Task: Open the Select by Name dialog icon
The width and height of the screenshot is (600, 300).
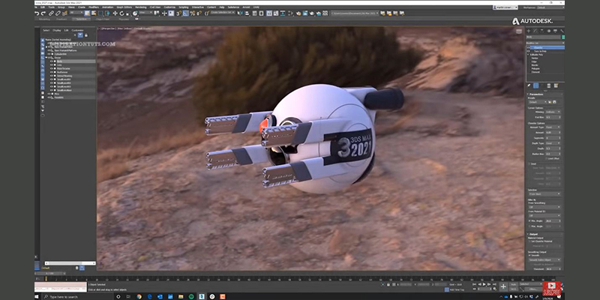Action: [x=94, y=13]
